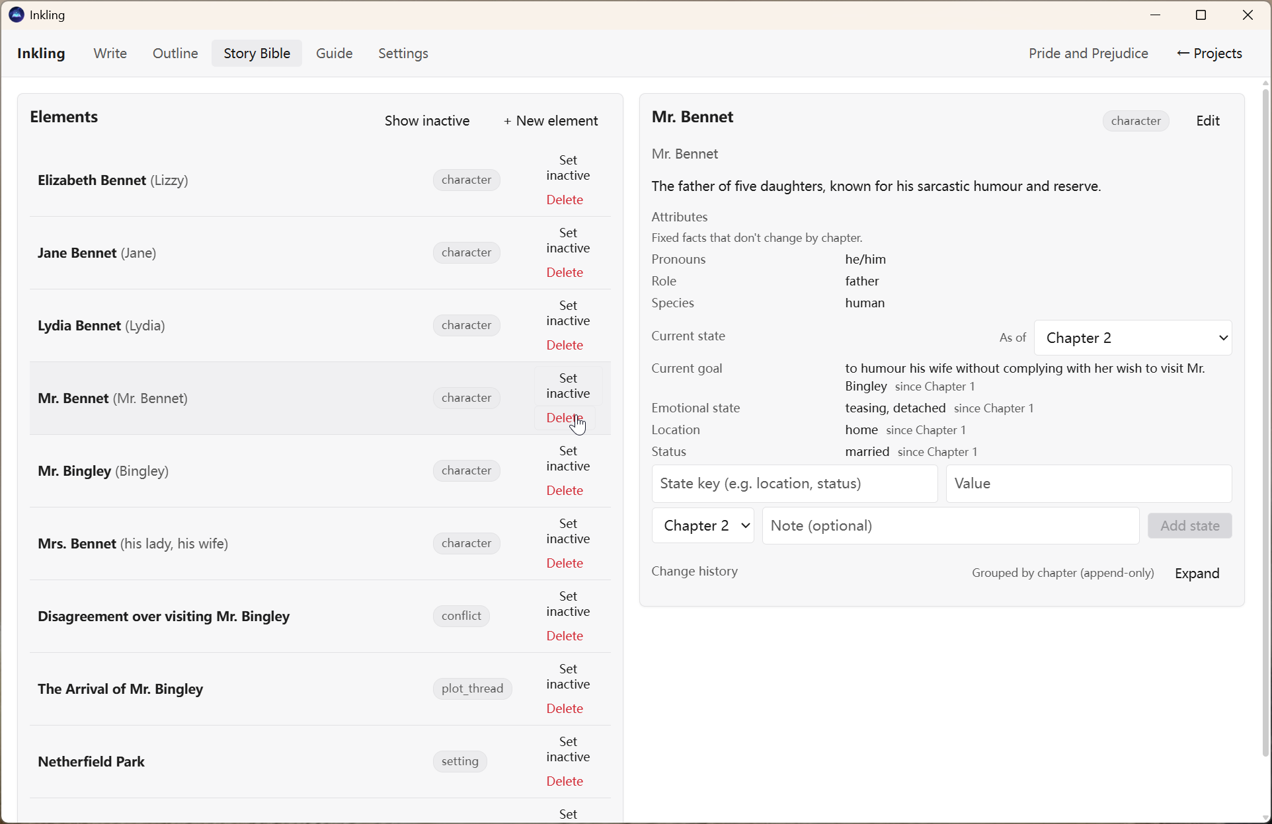Click the Inkling app logo icon in title bar
Image resolution: width=1272 pixels, height=824 pixels.
click(x=17, y=15)
